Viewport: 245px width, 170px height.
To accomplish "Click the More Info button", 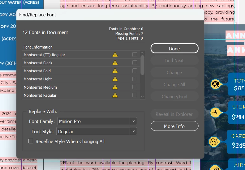I will pos(174,126).
